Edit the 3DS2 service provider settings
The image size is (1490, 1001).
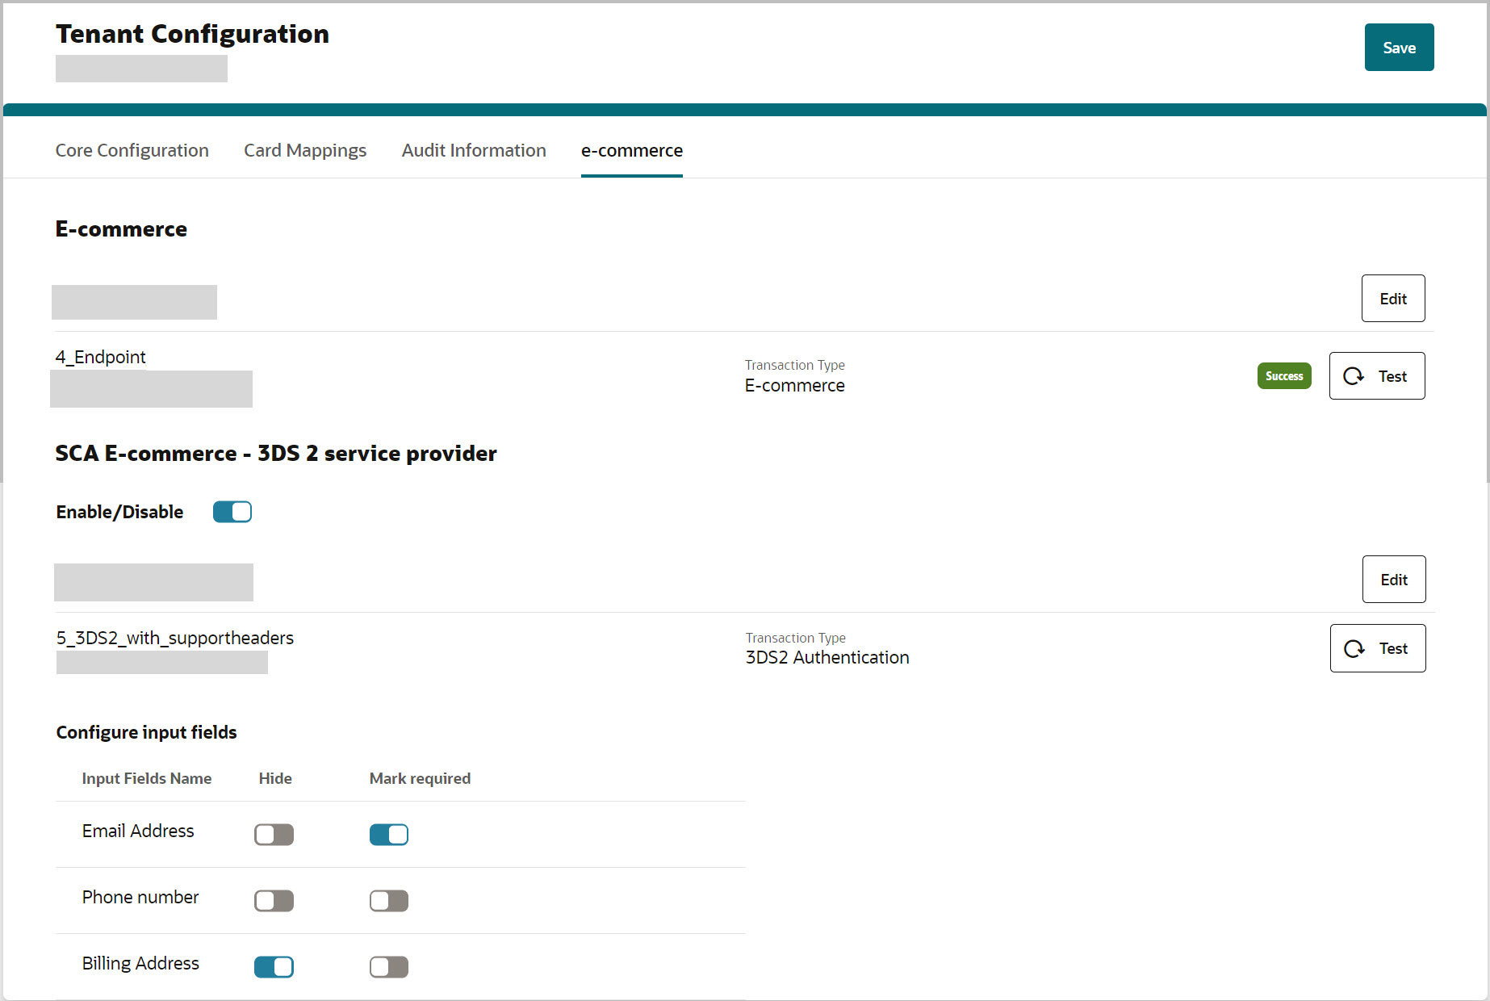tap(1394, 579)
